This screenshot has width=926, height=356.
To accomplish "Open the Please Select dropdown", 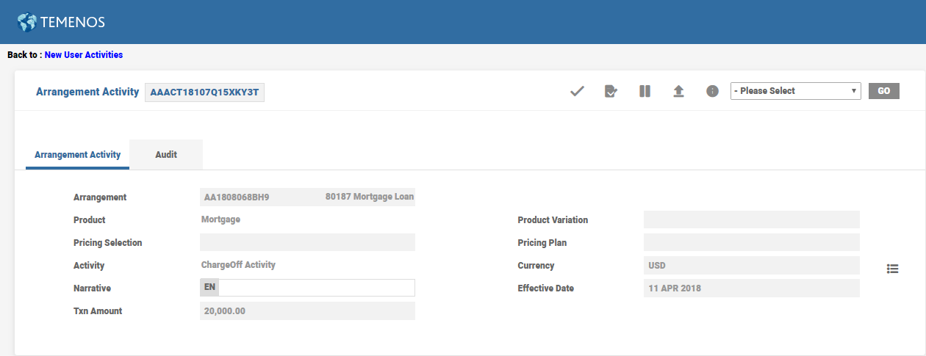I will tap(795, 91).
